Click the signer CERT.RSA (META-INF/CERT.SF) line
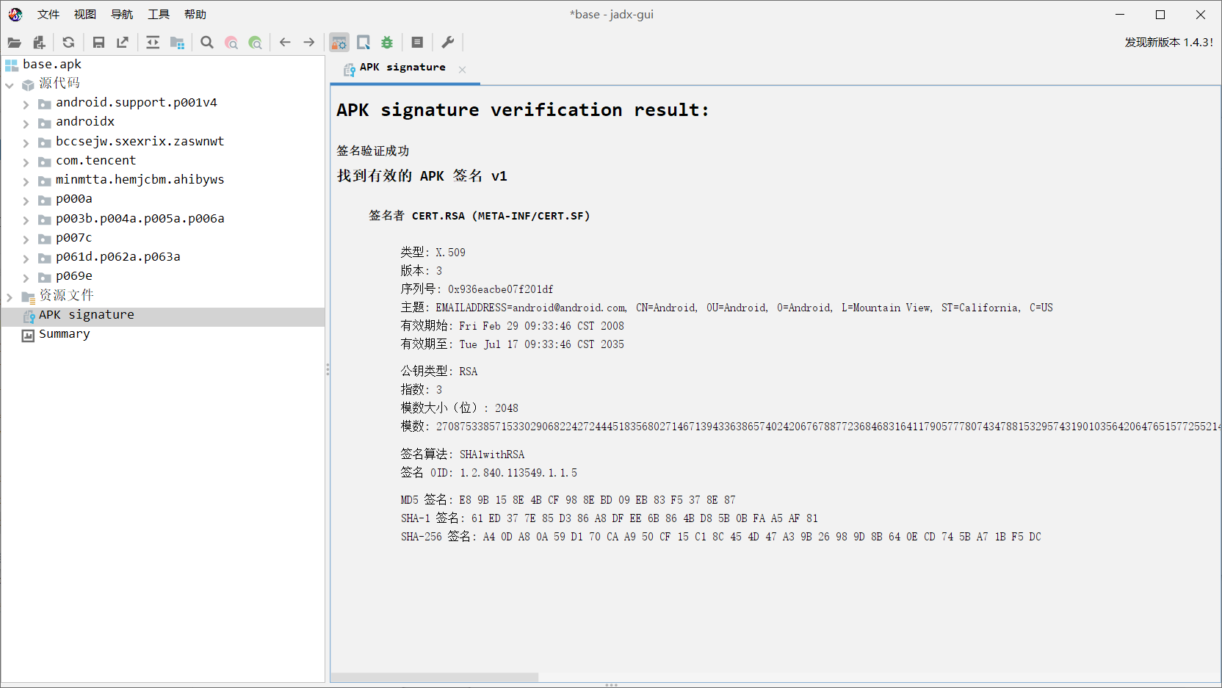The height and width of the screenshot is (688, 1222). tap(479, 216)
